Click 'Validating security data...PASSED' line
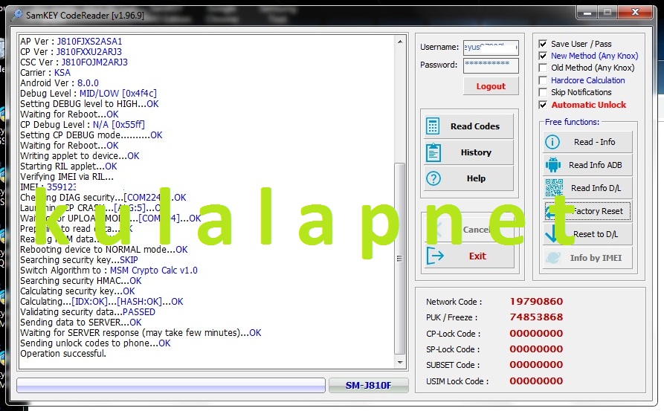This screenshot has width=664, height=411. [x=88, y=312]
